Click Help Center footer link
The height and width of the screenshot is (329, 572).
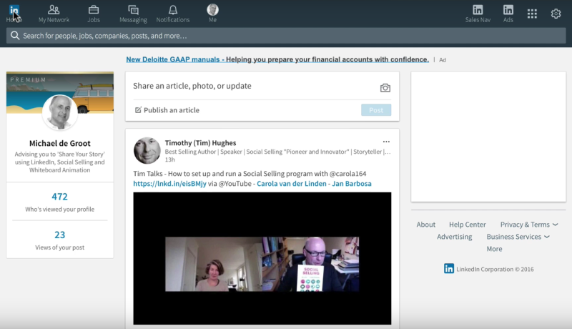468,225
